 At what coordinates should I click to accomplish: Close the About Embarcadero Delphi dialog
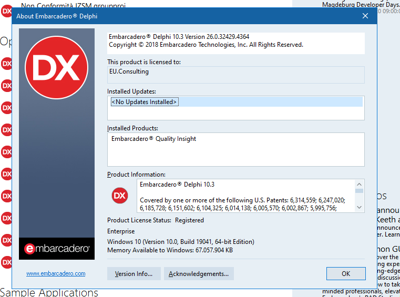(365, 16)
